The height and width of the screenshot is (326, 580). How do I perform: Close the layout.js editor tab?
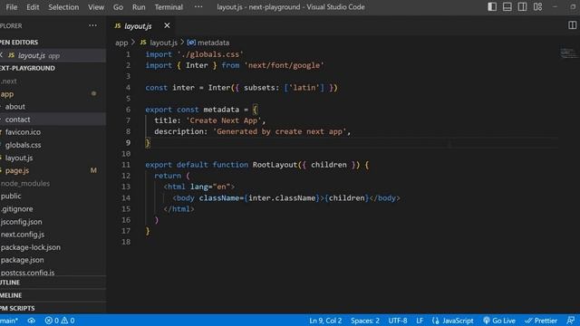[167, 25]
